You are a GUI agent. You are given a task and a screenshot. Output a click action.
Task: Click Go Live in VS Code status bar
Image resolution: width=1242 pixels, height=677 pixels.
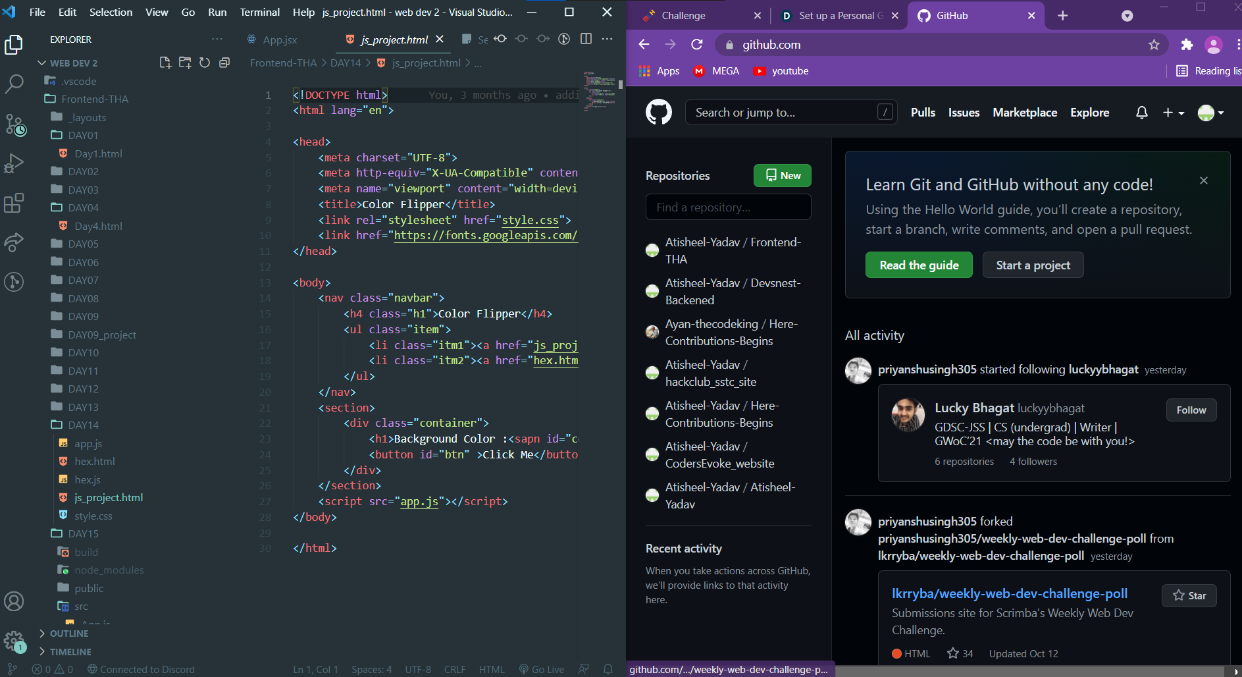point(542,669)
